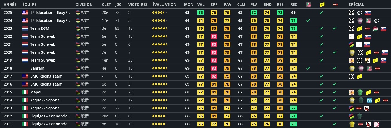Sort by the VICTOIRES column header

point(138,5)
